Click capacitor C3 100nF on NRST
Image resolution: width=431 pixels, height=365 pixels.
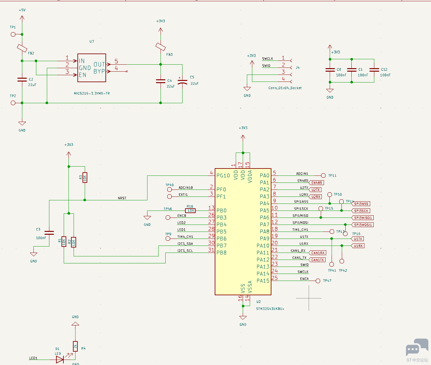tap(49, 233)
